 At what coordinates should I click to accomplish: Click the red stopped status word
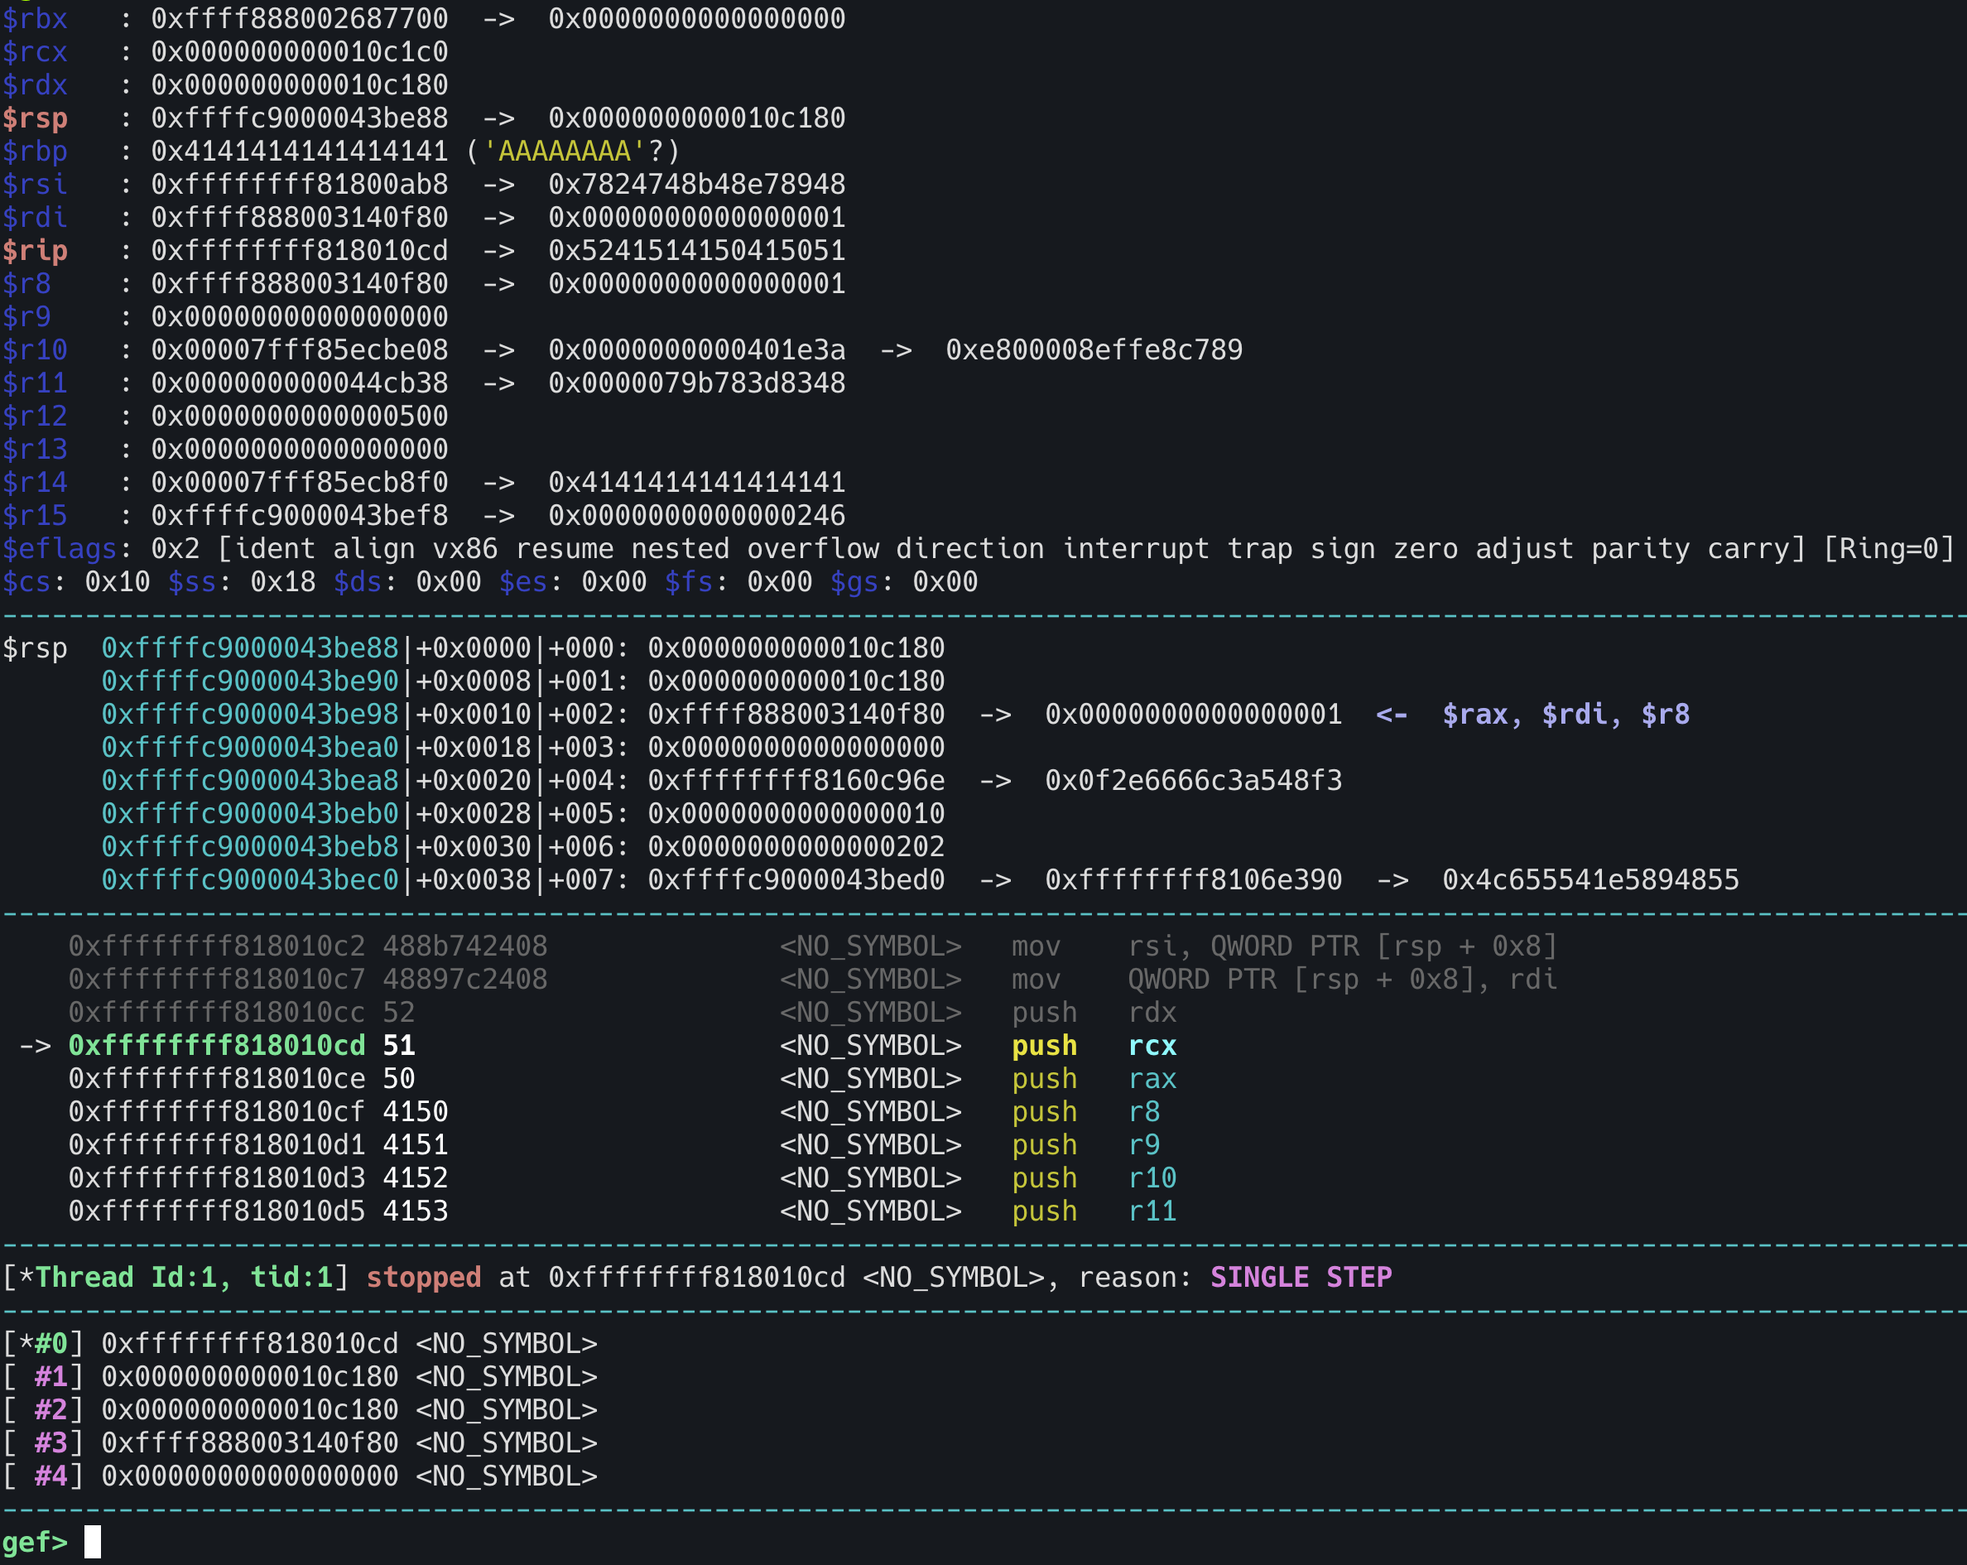tap(423, 1278)
